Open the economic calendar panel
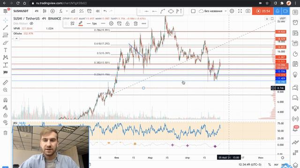 (x=295, y=64)
